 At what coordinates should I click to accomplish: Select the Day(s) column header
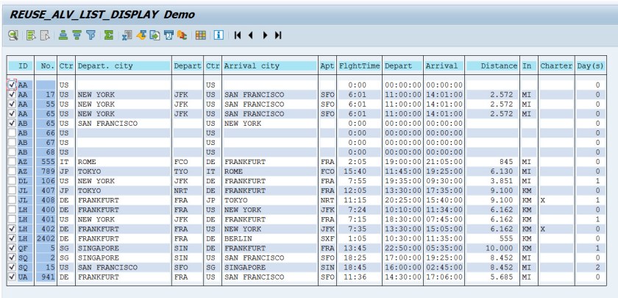[x=590, y=65]
